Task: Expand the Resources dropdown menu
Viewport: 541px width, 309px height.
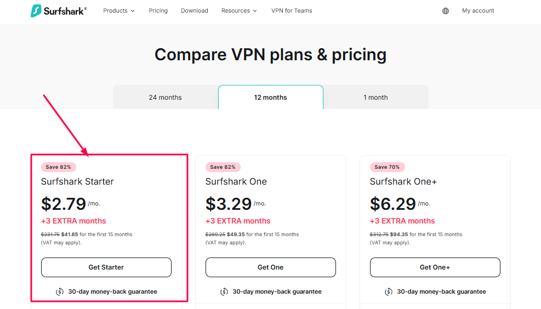Action: (x=239, y=11)
